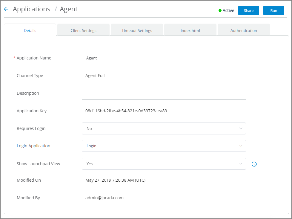Select the index.html tab
The width and height of the screenshot is (292, 219).
[190, 30]
